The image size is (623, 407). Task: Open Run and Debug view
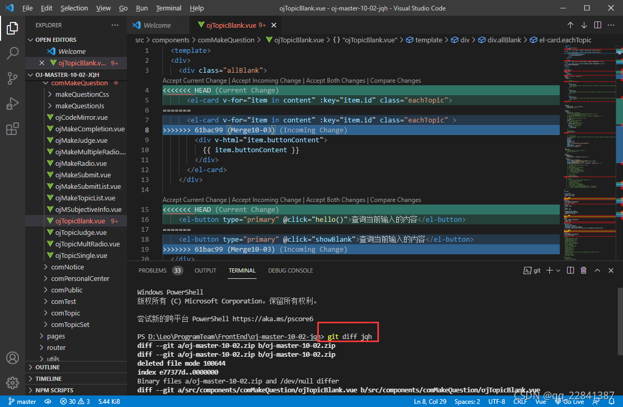[13, 104]
